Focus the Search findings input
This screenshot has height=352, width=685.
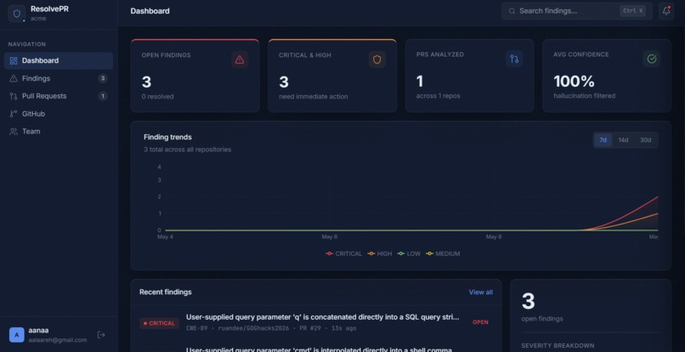pyautogui.click(x=577, y=11)
